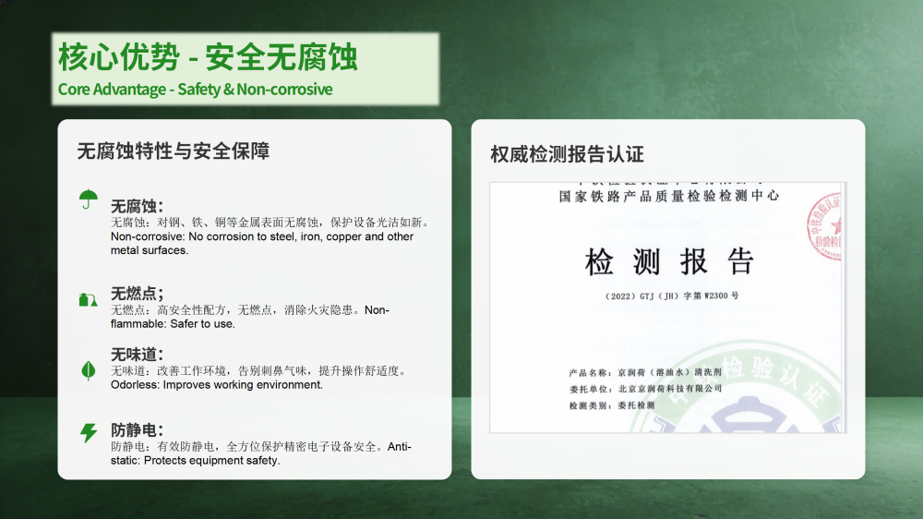Screen dimensions: 923x519
Task: Click text 有效防静电,全方位保护精密电子设备安全
Action: (x=267, y=447)
